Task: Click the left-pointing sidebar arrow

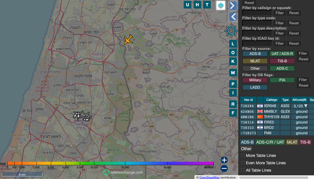Action: [233, 17]
